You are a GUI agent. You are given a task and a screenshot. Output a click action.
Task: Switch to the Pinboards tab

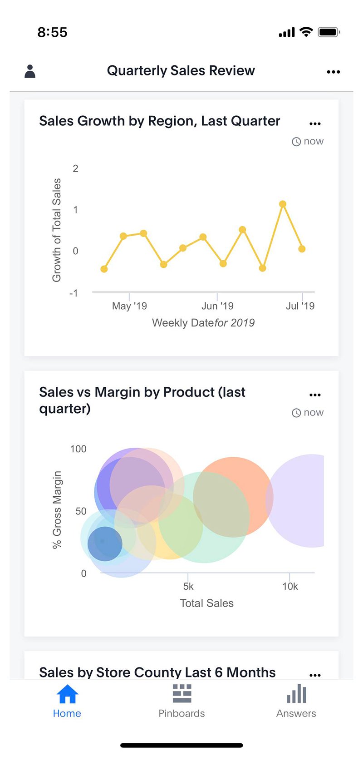tap(181, 702)
